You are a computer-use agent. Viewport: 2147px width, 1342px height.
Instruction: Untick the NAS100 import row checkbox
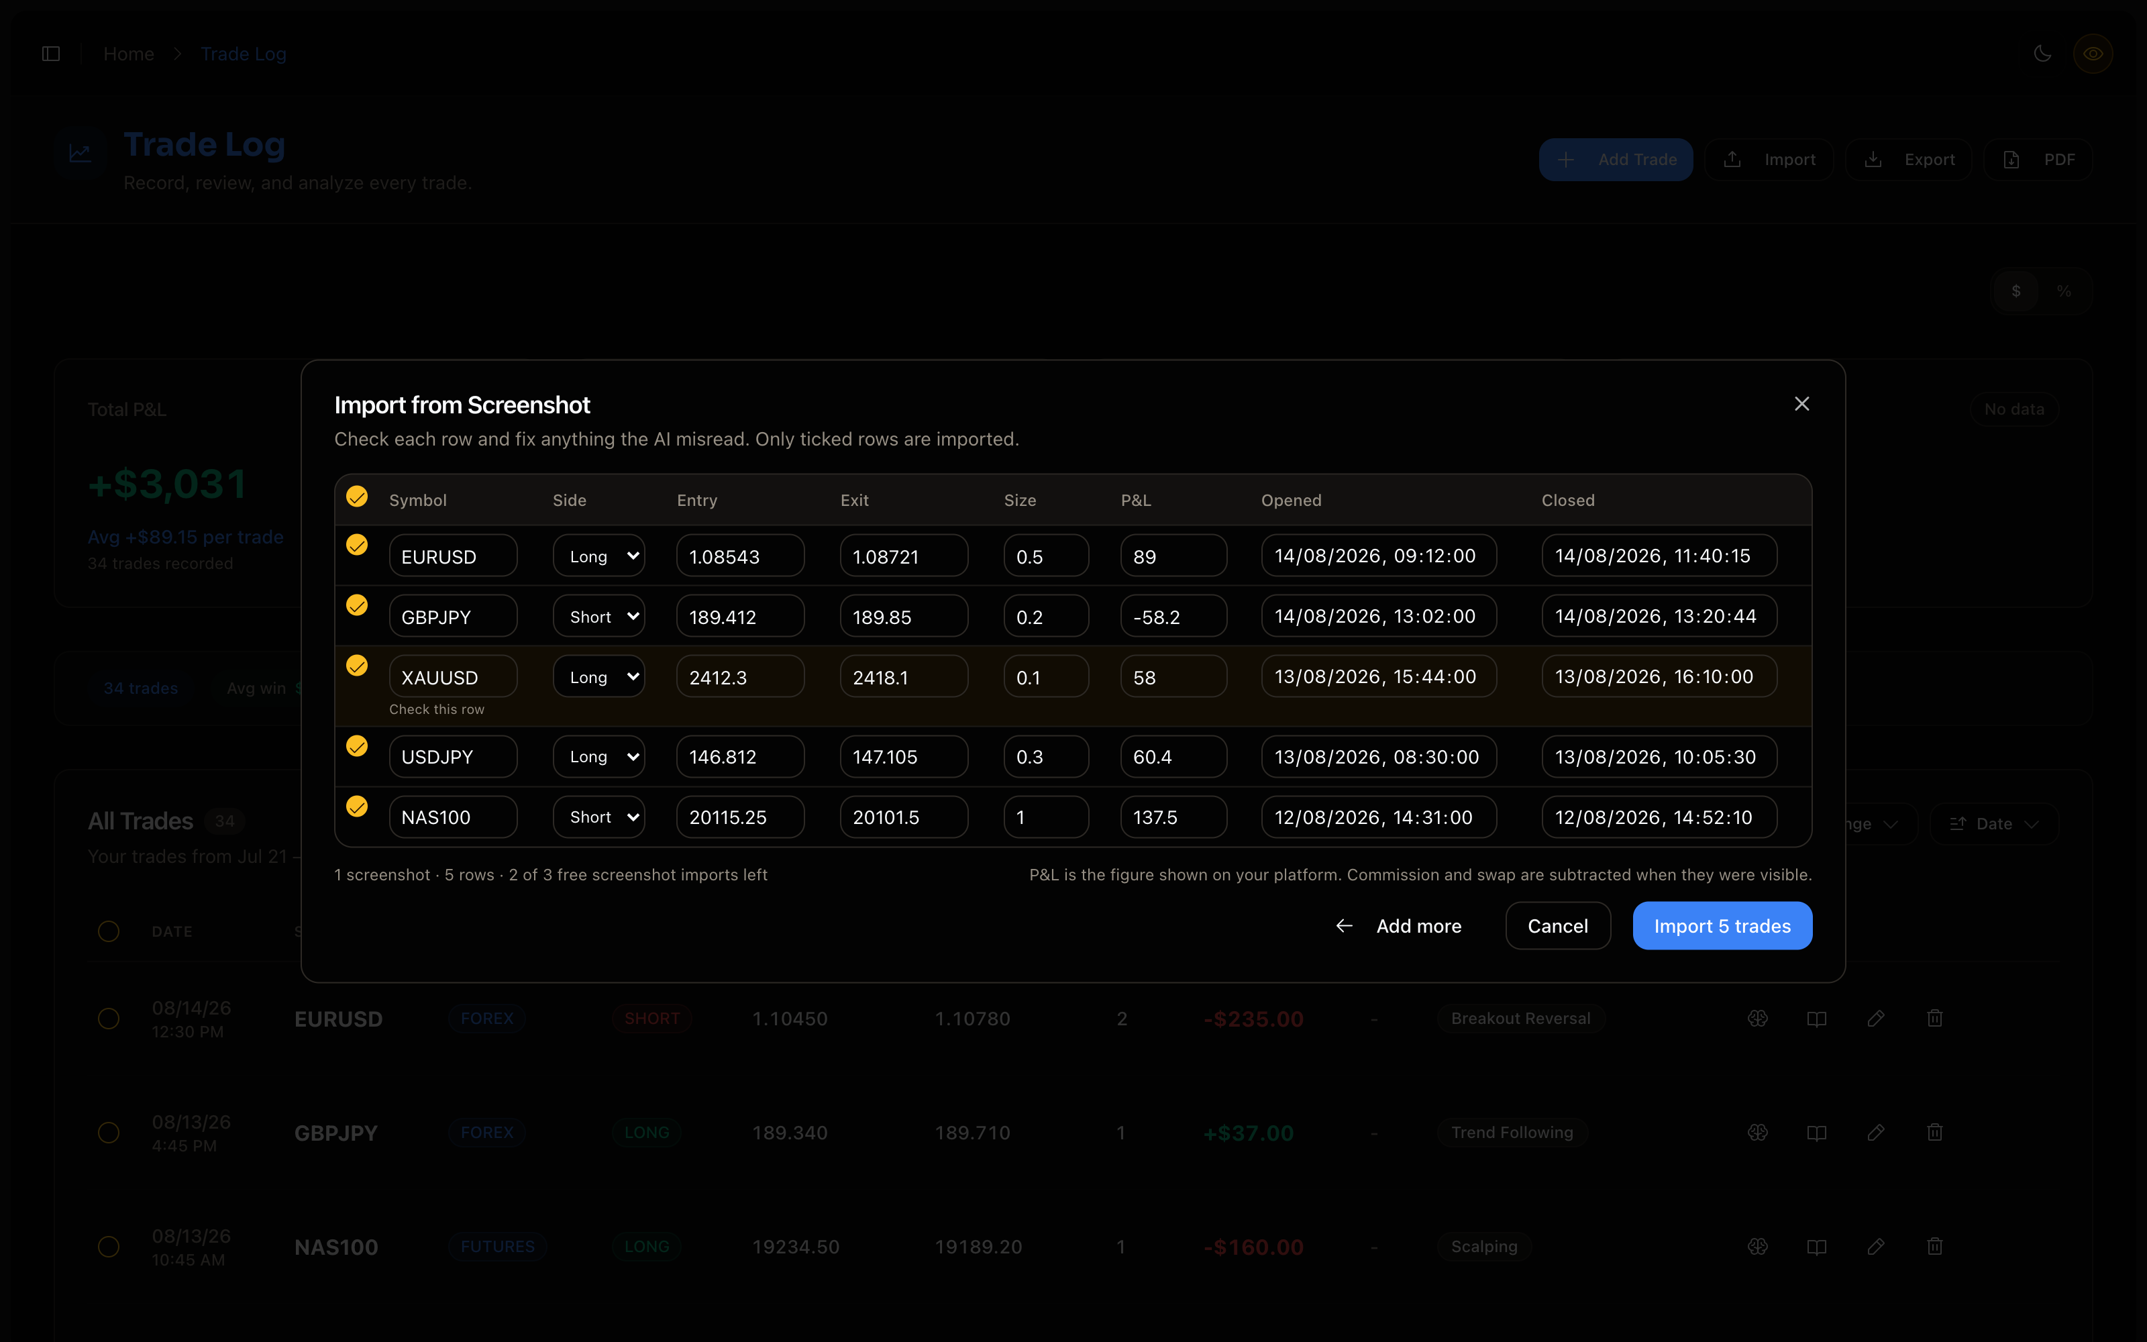pos(357,806)
